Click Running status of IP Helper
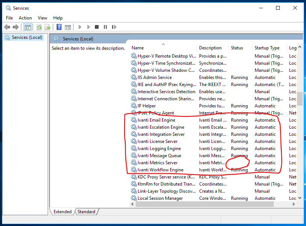Image resolution: width=306 pixels, height=226 pixels. click(x=239, y=106)
